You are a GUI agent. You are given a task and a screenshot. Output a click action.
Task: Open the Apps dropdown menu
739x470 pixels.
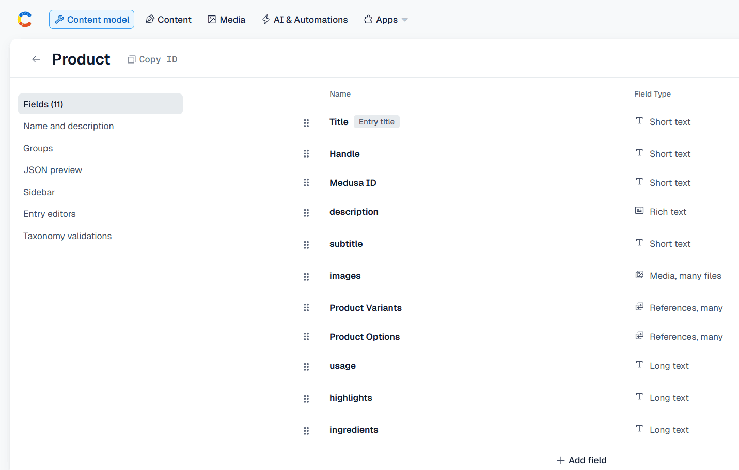click(385, 20)
